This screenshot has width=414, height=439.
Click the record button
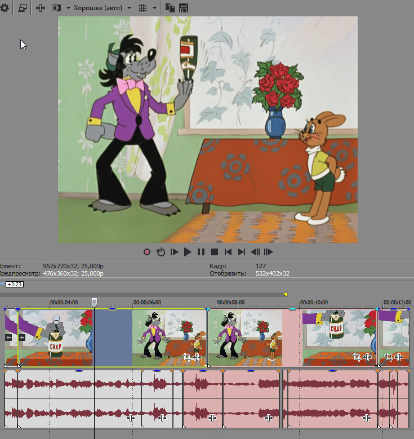point(147,252)
